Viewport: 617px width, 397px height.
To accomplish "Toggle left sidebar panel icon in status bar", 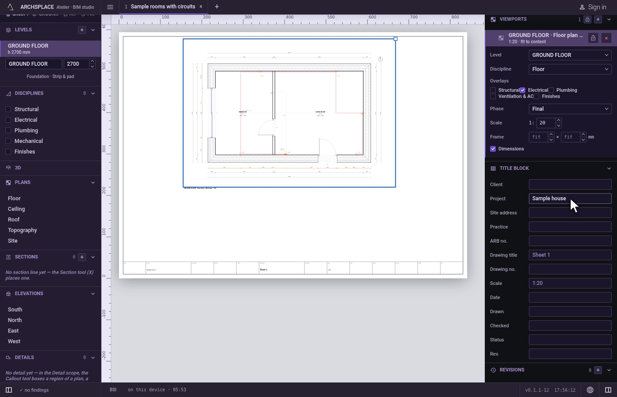I will tap(9, 390).
